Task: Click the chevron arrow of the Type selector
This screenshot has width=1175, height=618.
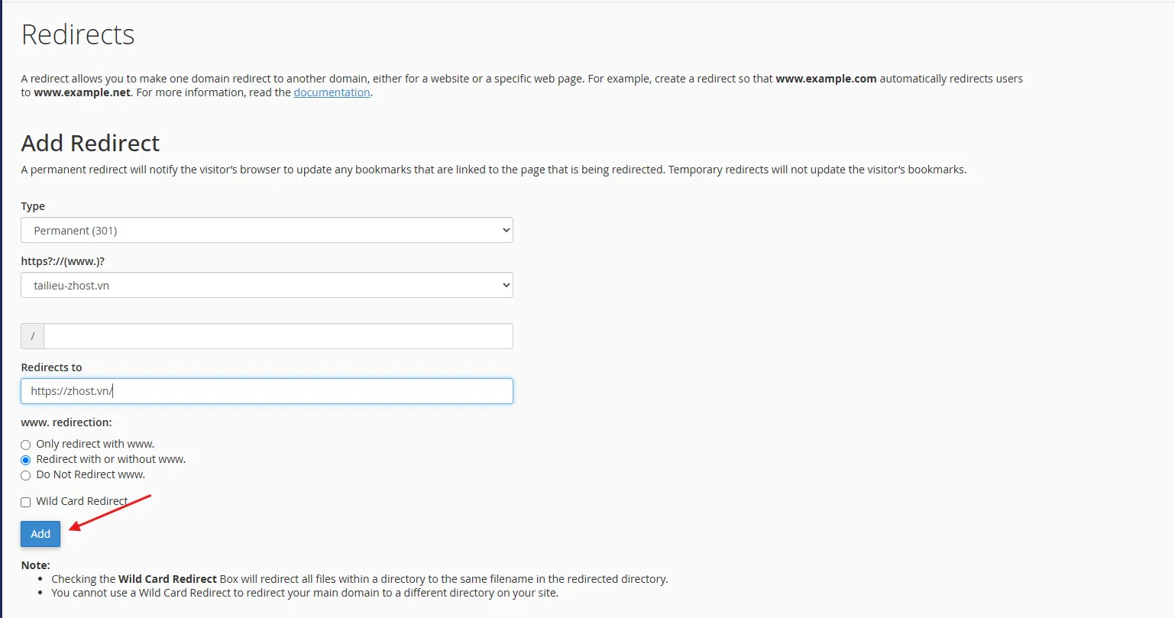Action: pyautogui.click(x=505, y=230)
